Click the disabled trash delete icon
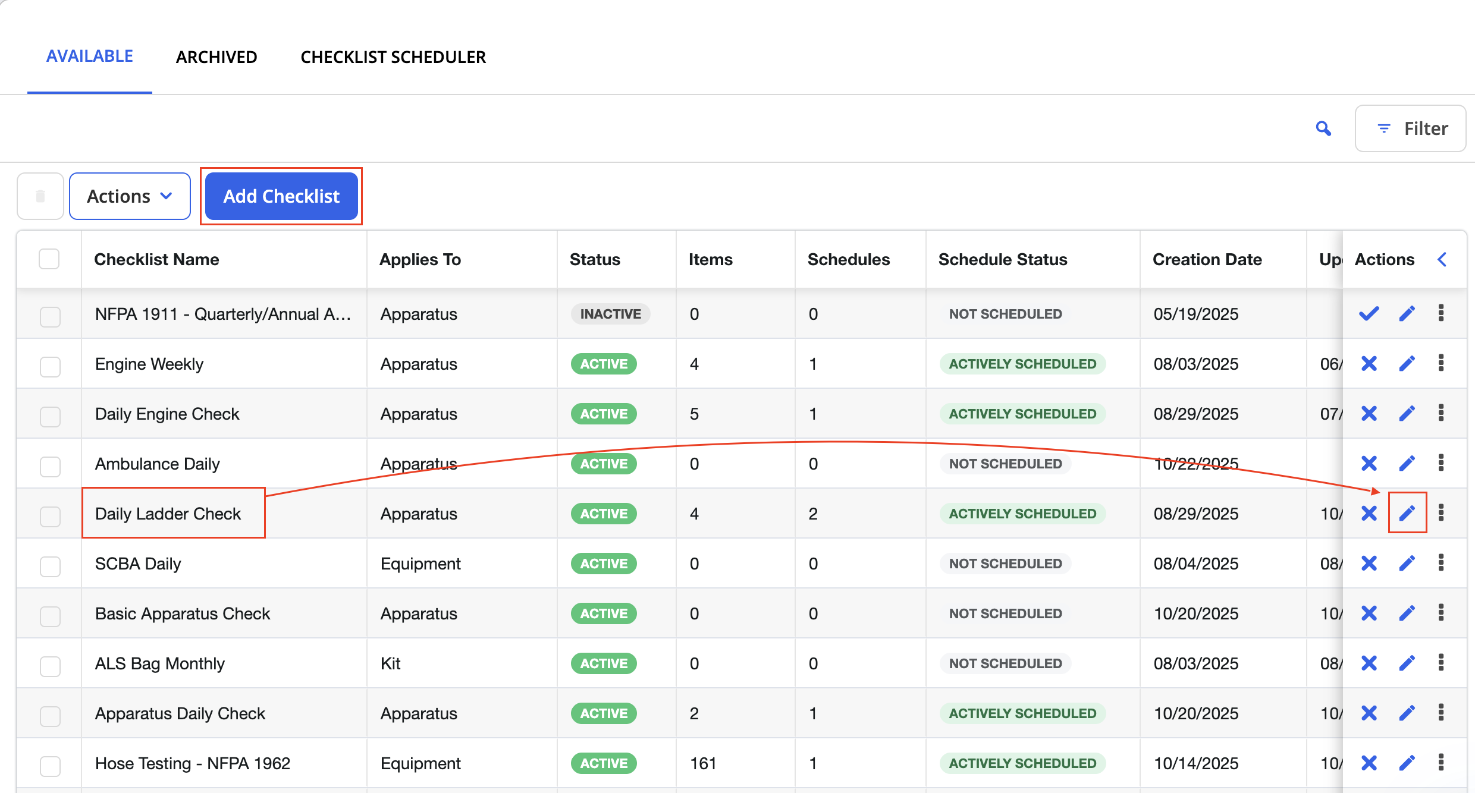Viewport: 1475px width, 793px height. coord(40,196)
